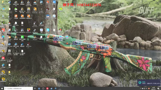Screen dimensions: 161x90
Task: Open the 腾讯QQ penguin shortcut
Action: point(10,24)
